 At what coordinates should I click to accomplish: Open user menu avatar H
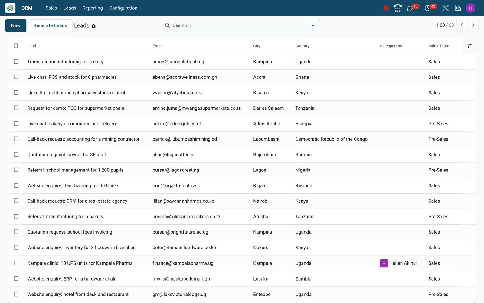pyautogui.click(x=470, y=8)
